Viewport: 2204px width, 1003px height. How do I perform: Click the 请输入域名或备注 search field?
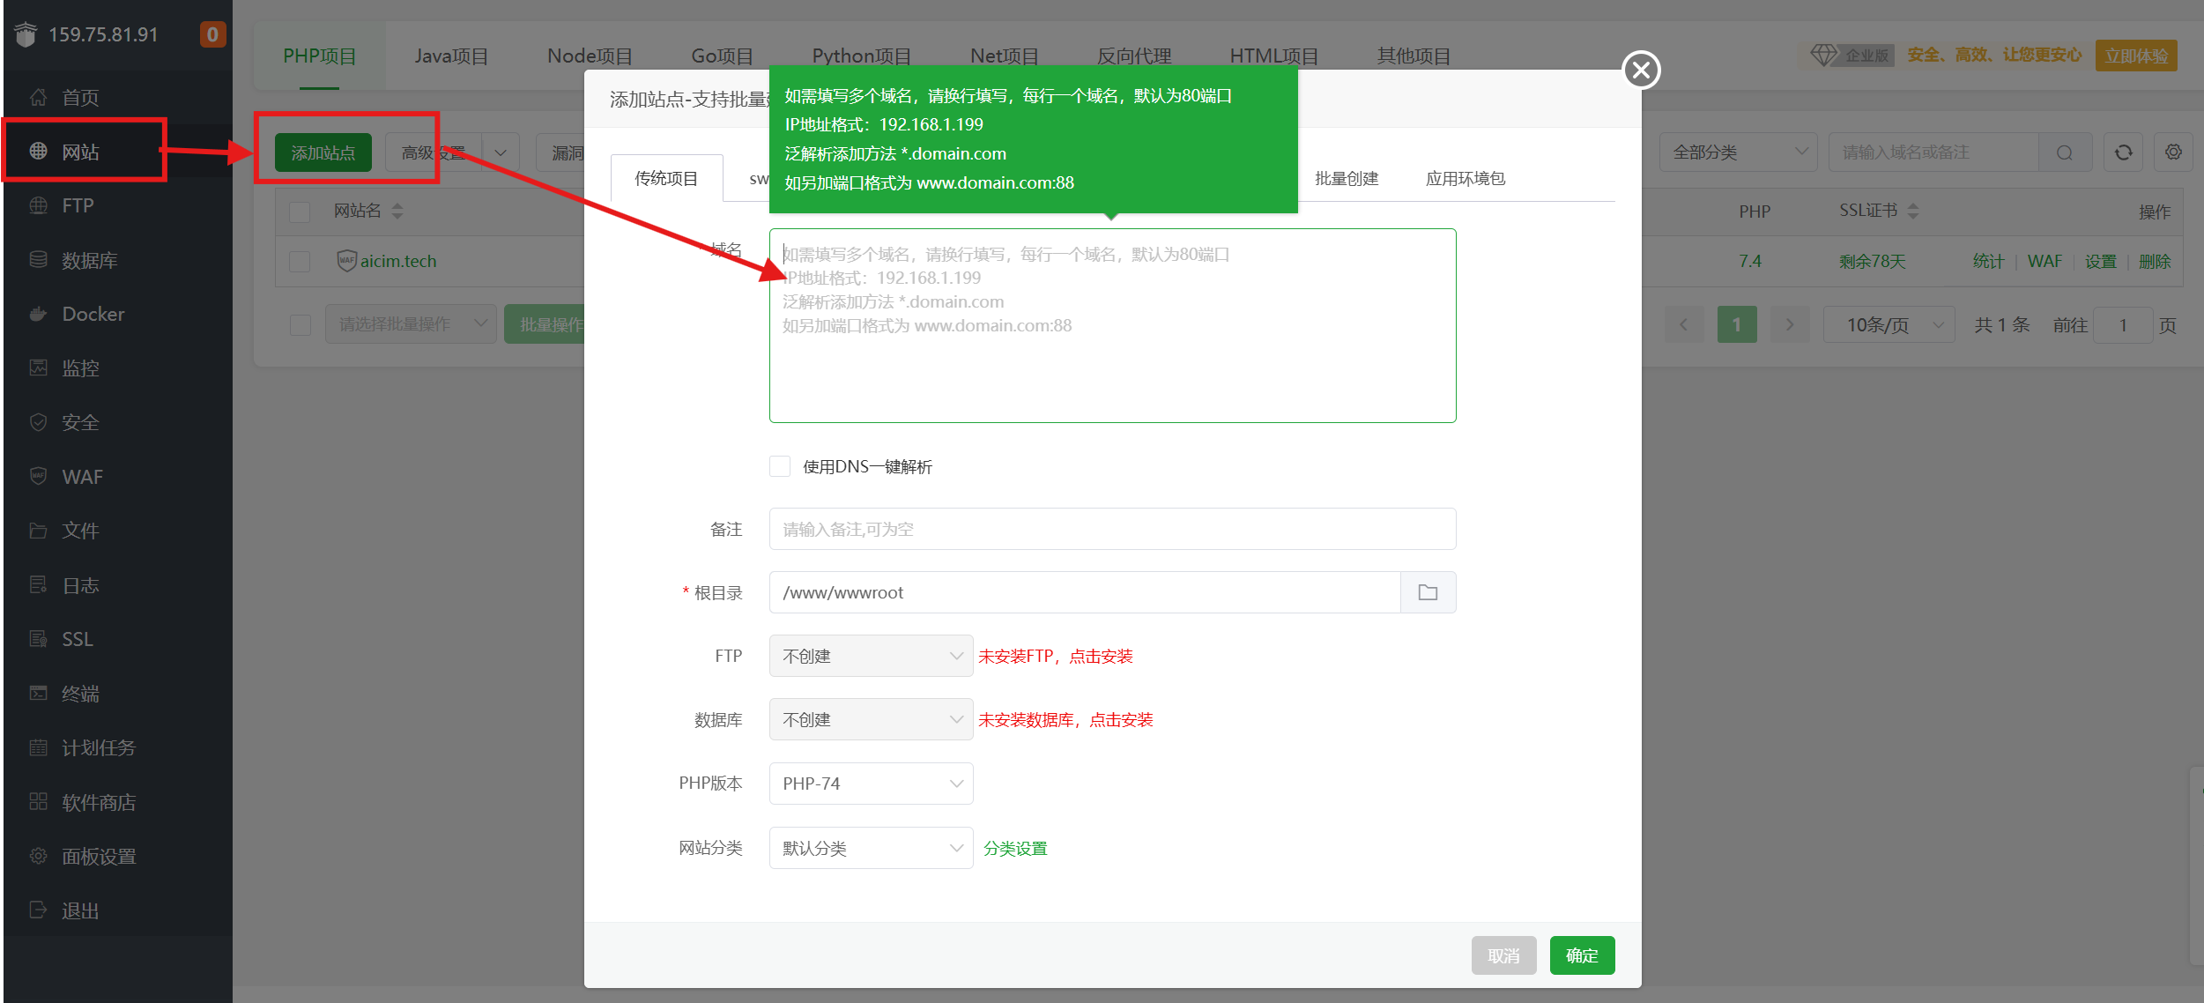[1933, 152]
